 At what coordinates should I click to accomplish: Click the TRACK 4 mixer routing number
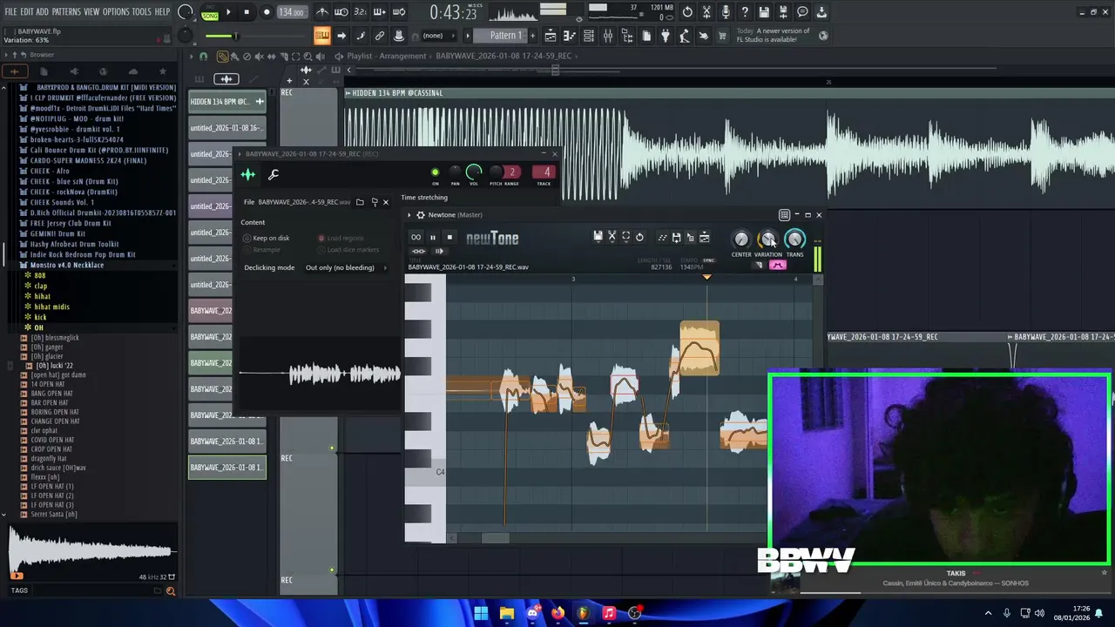tap(544, 172)
